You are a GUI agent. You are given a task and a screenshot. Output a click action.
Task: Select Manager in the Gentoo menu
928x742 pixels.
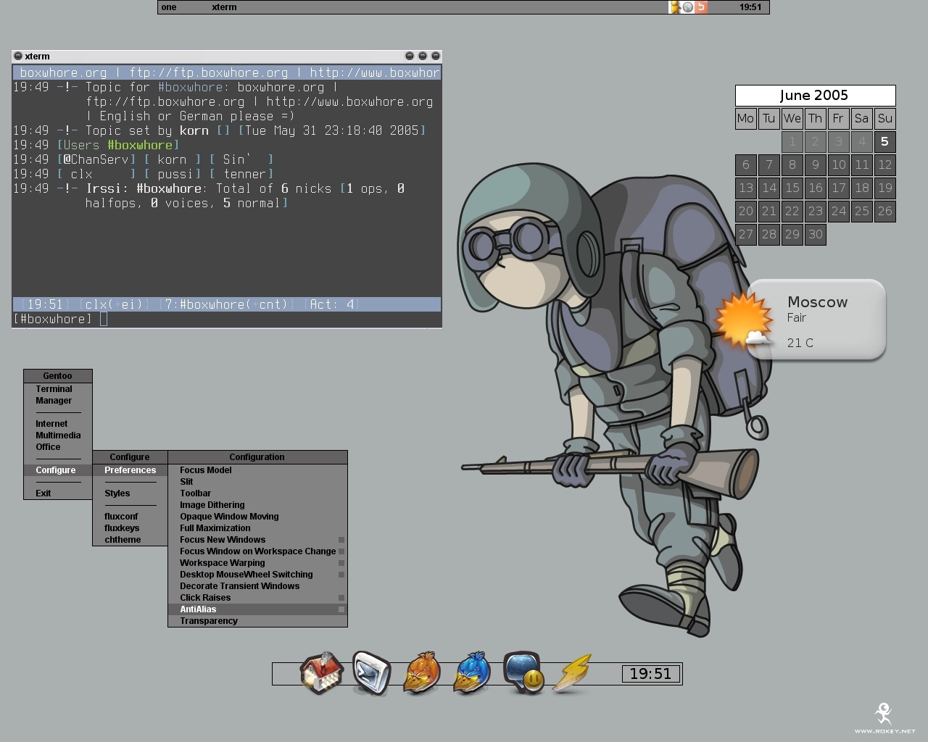click(x=58, y=401)
